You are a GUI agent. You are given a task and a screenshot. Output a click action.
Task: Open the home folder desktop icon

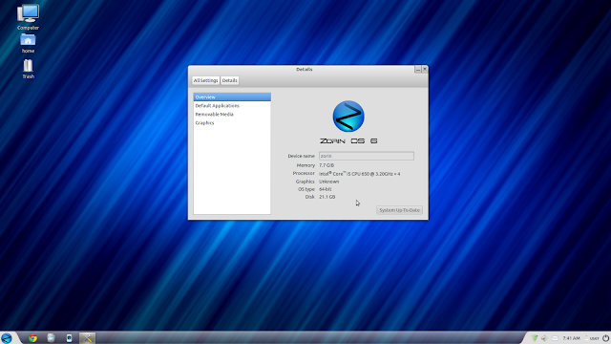pos(28,43)
